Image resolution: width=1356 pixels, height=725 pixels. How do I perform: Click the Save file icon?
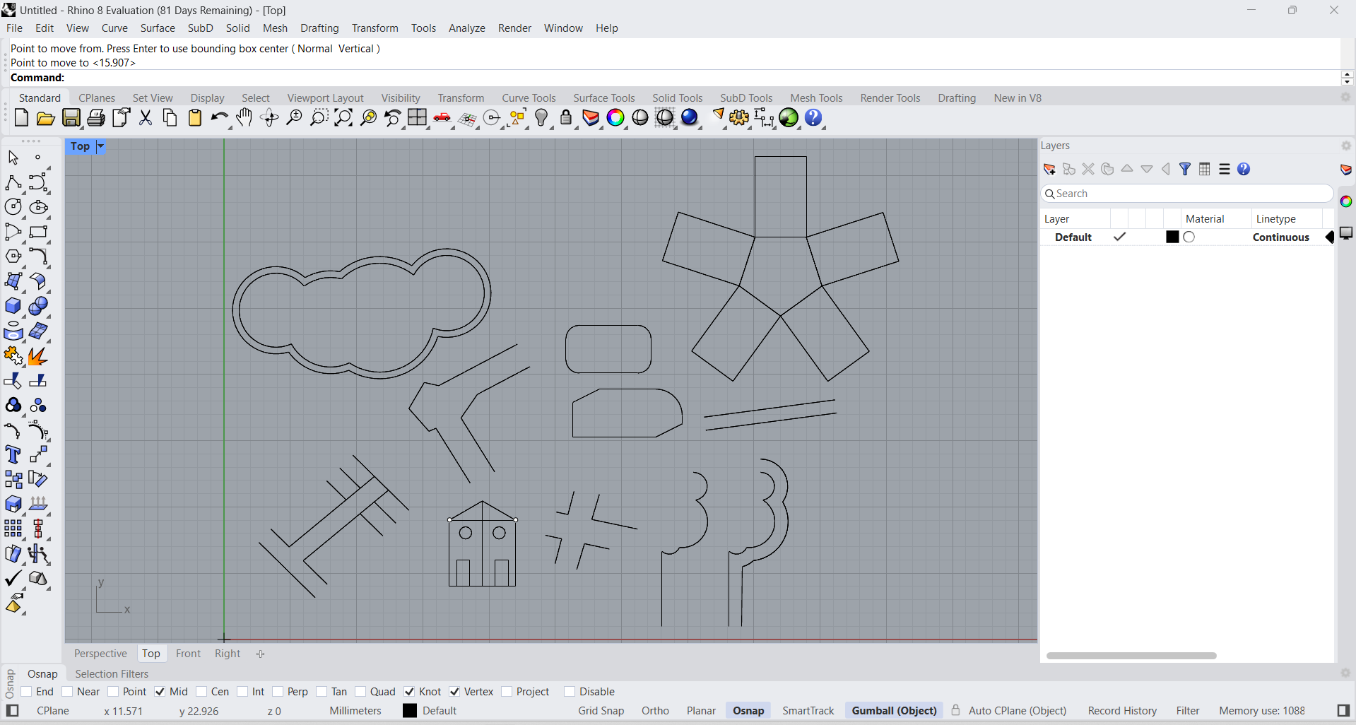[x=71, y=118]
